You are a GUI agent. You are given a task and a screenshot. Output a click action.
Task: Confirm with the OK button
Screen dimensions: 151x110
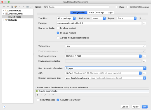tap(145, 107)
